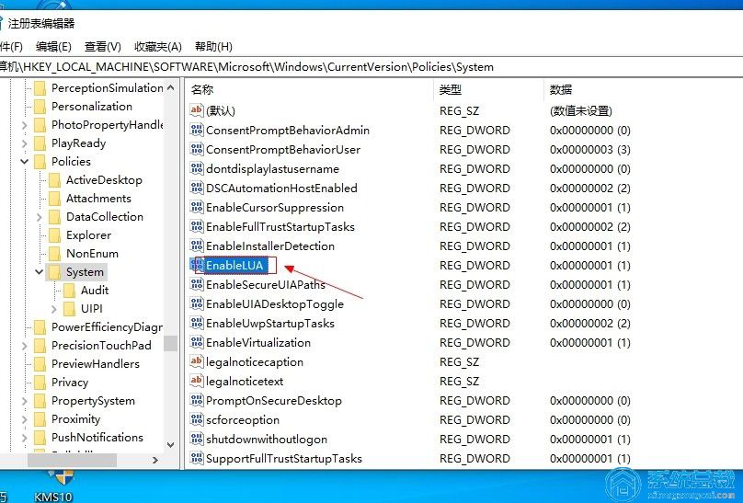Expand the PropertySystem tree node
Viewport: 743px width, 503px height.
(25, 401)
